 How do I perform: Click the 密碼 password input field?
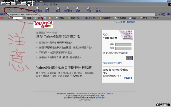pos(123,48)
